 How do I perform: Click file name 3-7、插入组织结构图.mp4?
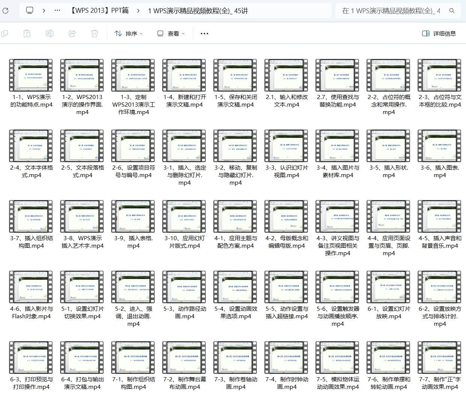[x=31, y=242]
